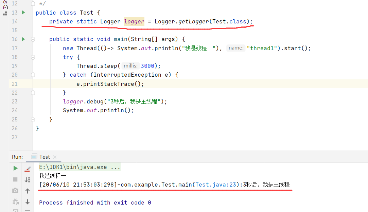Rerun Test with the green play button

(16, 168)
